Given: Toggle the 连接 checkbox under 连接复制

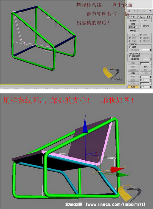Looking at the screenshot, I should 130,47.
